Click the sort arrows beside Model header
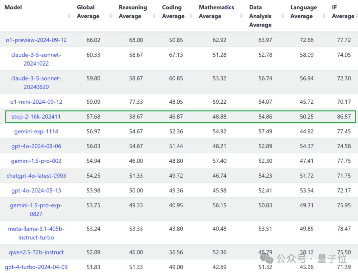 tap(69, 16)
